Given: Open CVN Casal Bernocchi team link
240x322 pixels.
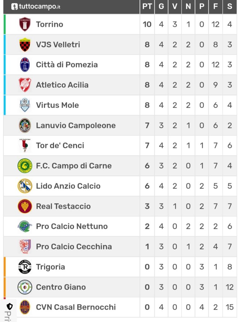Looking at the screenshot, I should coord(76,307).
